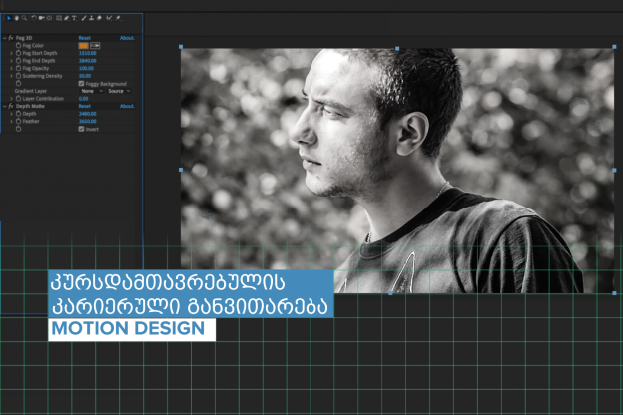Viewport: 623px width, 415px height.
Task: Open the Gradient Layer Source dropdown
Action: click(119, 91)
